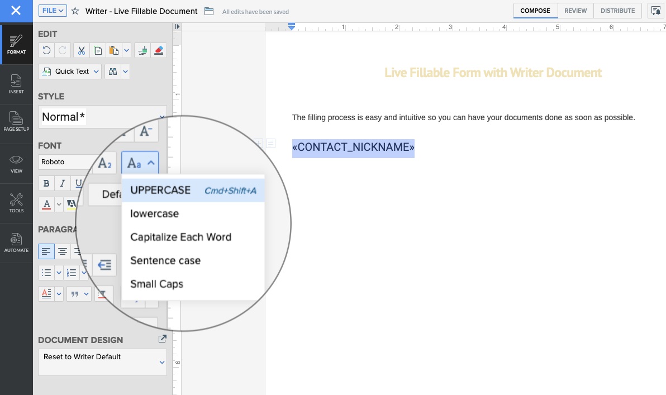Image resolution: width=666 pixels, height=395 pixels.
Task: Open Reset to Writer Default dropdown
Action: pos(102,362)
